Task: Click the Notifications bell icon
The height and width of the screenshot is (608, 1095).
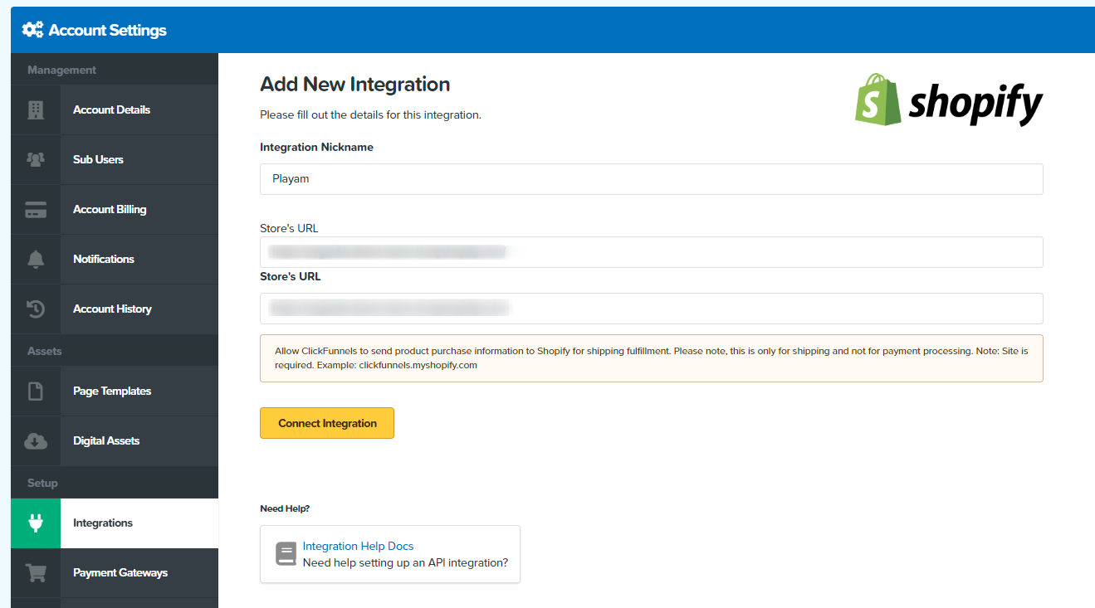Action: pyautogui.click(x=36, y=260)
